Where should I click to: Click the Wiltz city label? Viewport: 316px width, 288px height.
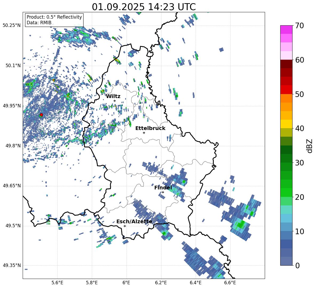(113, 96)
